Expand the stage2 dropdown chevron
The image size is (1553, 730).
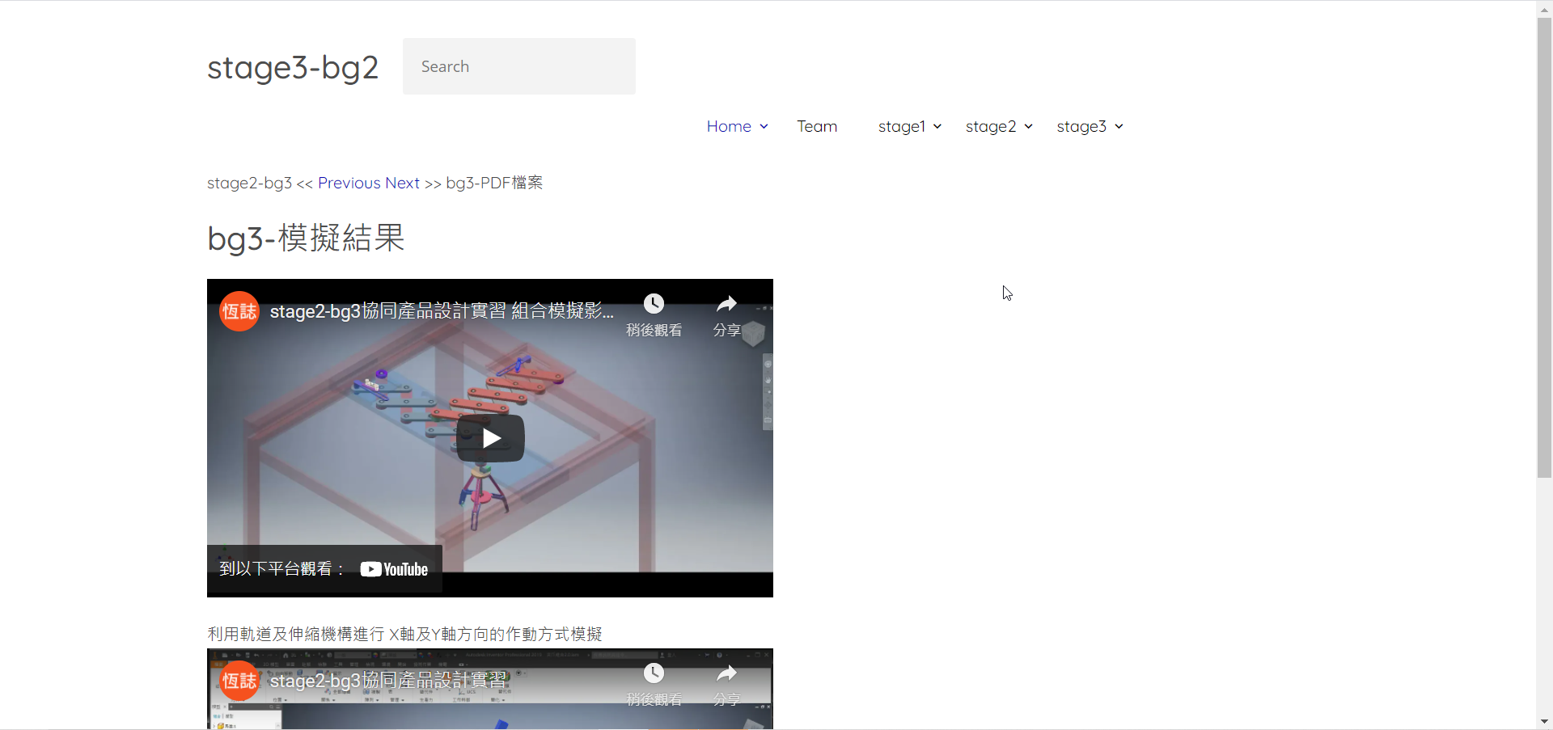point(1028,127)
